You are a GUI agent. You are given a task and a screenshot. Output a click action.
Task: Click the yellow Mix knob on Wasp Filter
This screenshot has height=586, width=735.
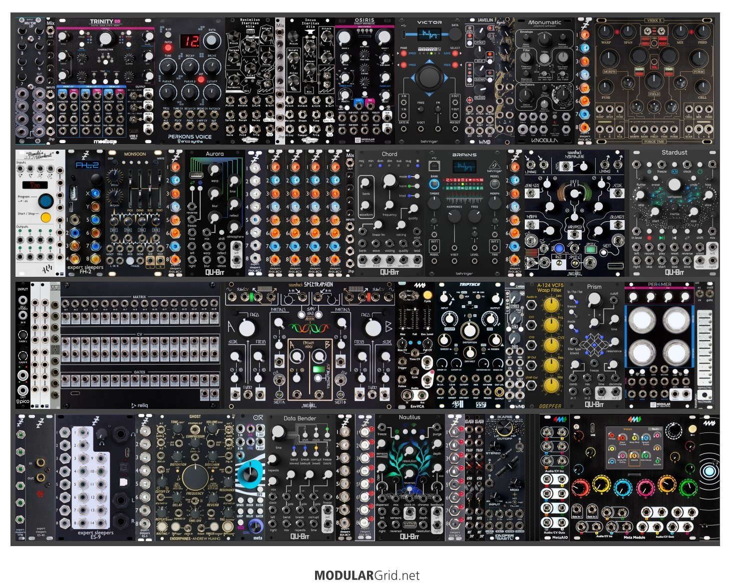[551, 386]
